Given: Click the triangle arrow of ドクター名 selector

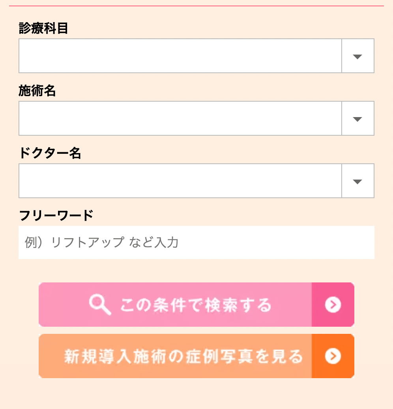Looking at the screenshot, I should (x=357, y=182).
